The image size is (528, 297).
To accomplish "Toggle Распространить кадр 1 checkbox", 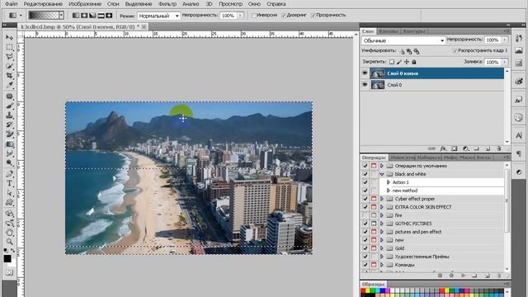I will click(455, 51).
